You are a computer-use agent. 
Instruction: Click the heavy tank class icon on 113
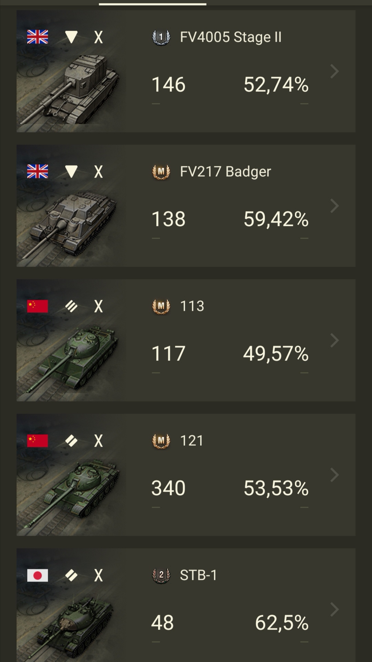[71, 306]
